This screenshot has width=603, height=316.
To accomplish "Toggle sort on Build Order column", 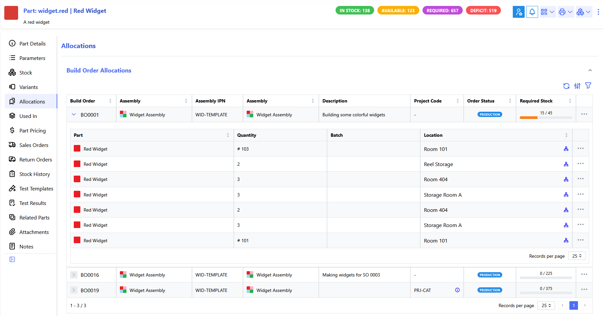I will tap(110, 101).
